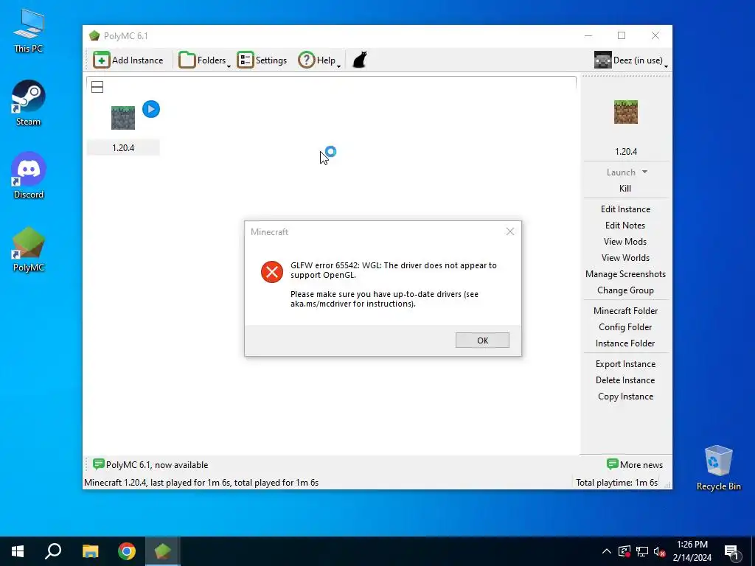Select the Recycle Bin icon
The height and width of the screenshot is (566, 755).
tap(718, 468)
